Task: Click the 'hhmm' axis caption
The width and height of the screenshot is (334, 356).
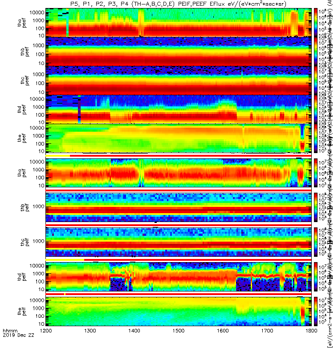Action: (x=10, y=331)
